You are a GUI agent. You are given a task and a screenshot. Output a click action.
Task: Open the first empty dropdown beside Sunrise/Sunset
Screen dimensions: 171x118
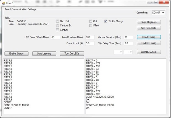[118, 52]
